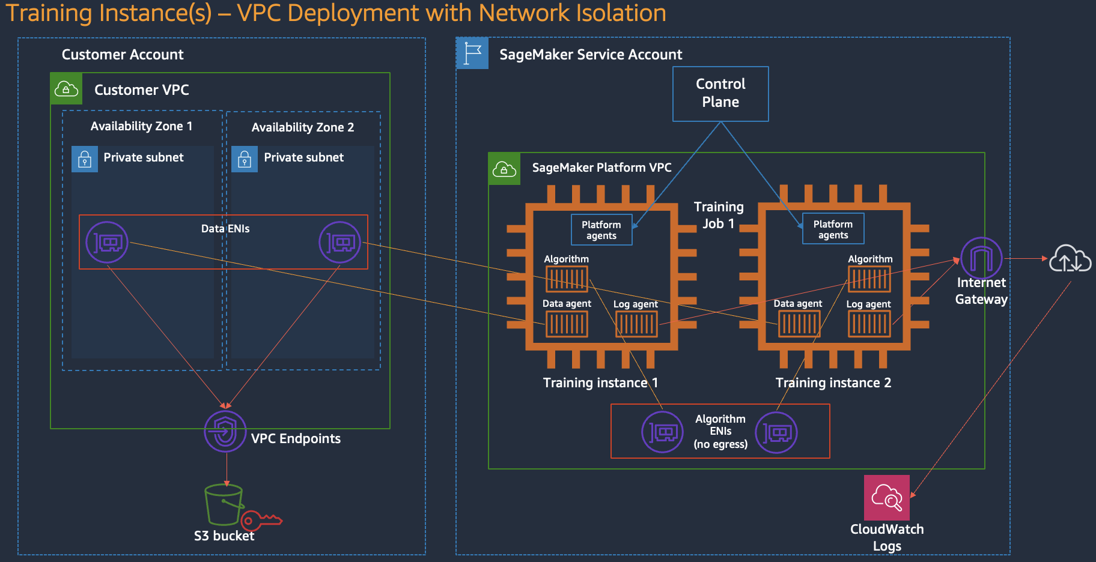Select the "S3 bucket" label
1096x562 pixels.
[x=224, y=536]
